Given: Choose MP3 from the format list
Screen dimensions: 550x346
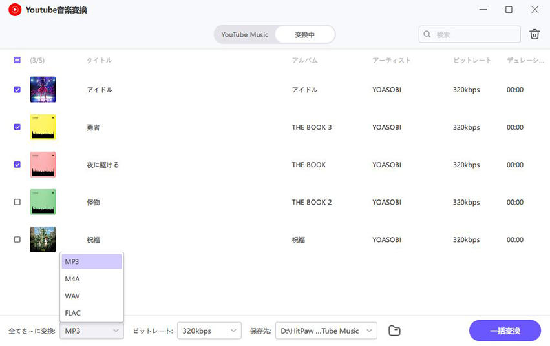Looking at the screenshot, I should click(92, 261).
